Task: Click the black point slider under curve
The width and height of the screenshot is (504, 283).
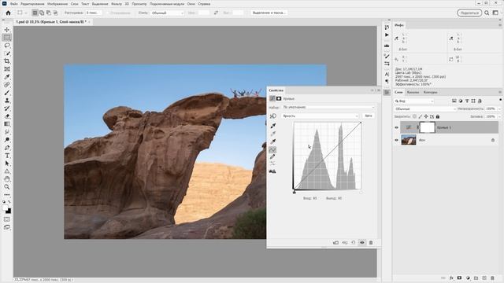Action: 294,192
